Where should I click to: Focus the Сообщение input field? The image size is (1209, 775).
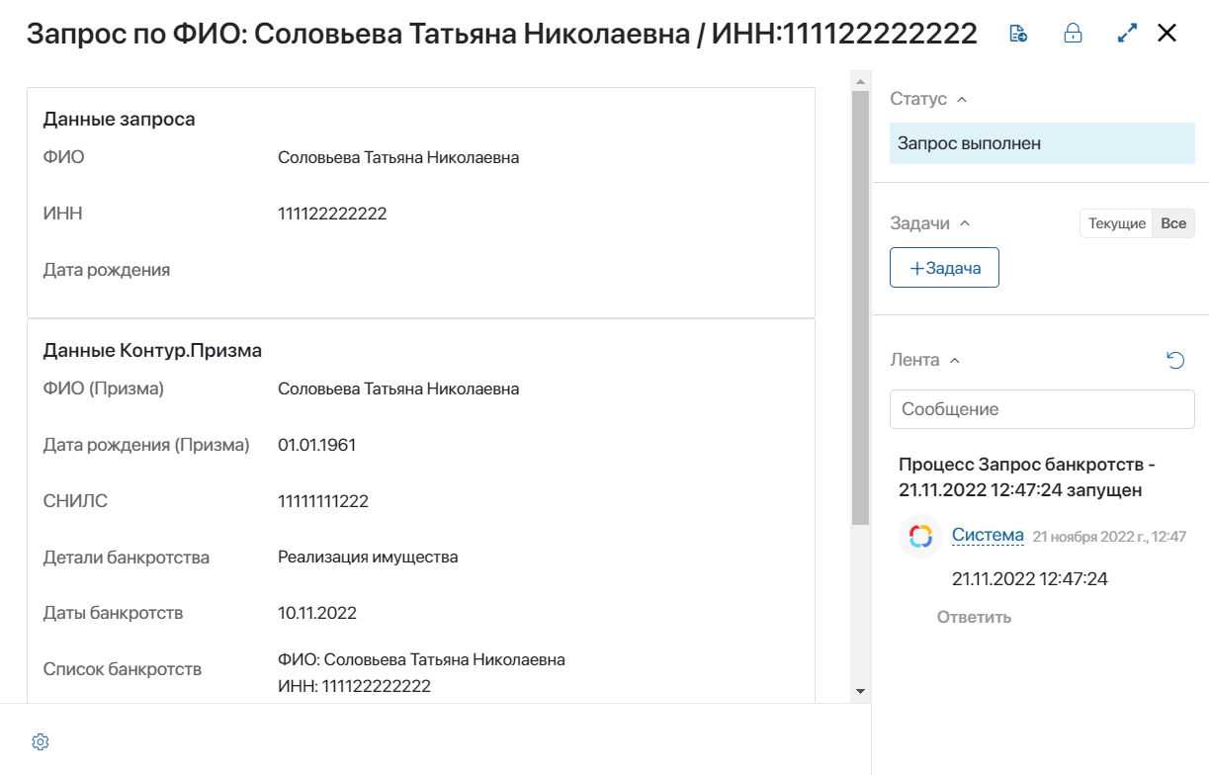[1042, 409]
